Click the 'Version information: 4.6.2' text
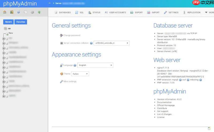Screen dimensions: 214x132 [x=169, y=99]
